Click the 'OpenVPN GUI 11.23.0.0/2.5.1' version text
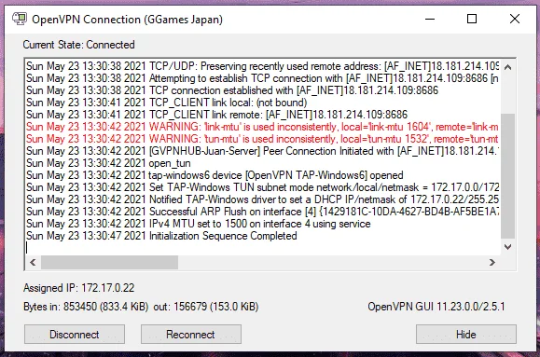The width and height of the screenshot is (540, 357). [x=436, y=307]
